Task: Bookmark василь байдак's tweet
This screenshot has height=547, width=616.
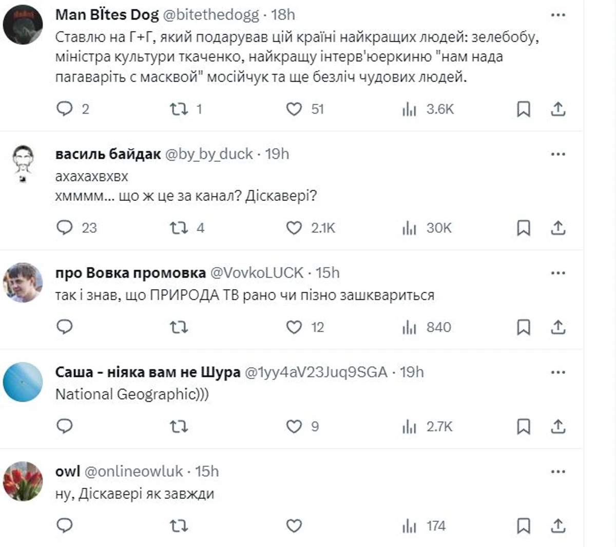Action: click(x=523, y=228)
